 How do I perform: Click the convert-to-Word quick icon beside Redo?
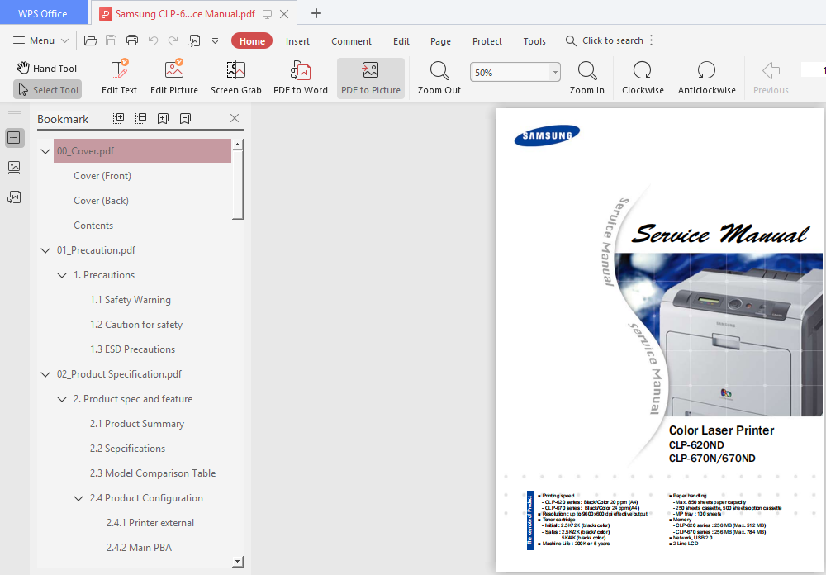click(x=194, y=40)
